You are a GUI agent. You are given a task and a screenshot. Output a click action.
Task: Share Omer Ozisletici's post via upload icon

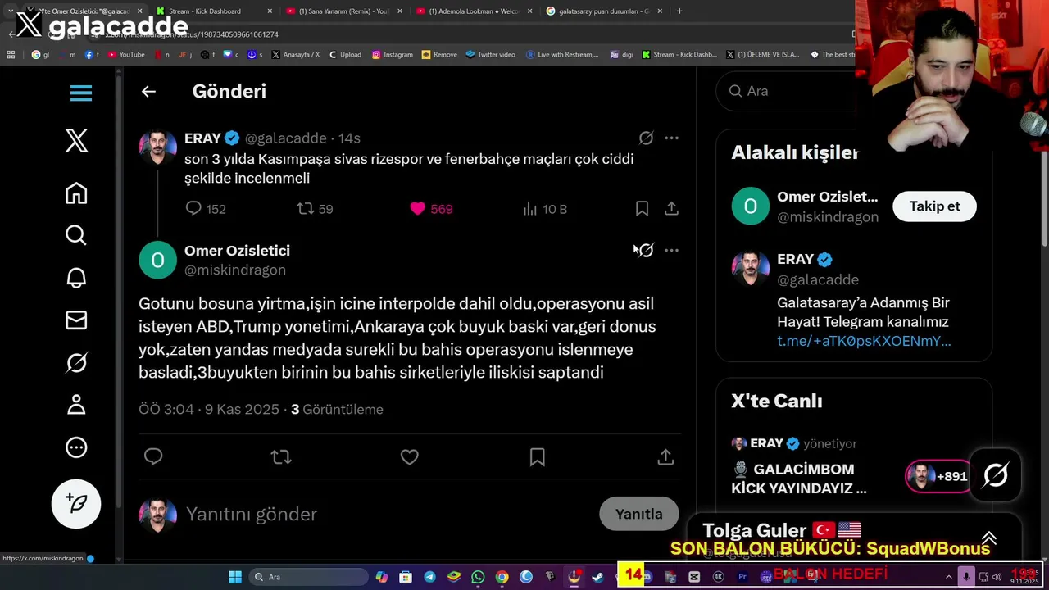[x=665, y=457]
